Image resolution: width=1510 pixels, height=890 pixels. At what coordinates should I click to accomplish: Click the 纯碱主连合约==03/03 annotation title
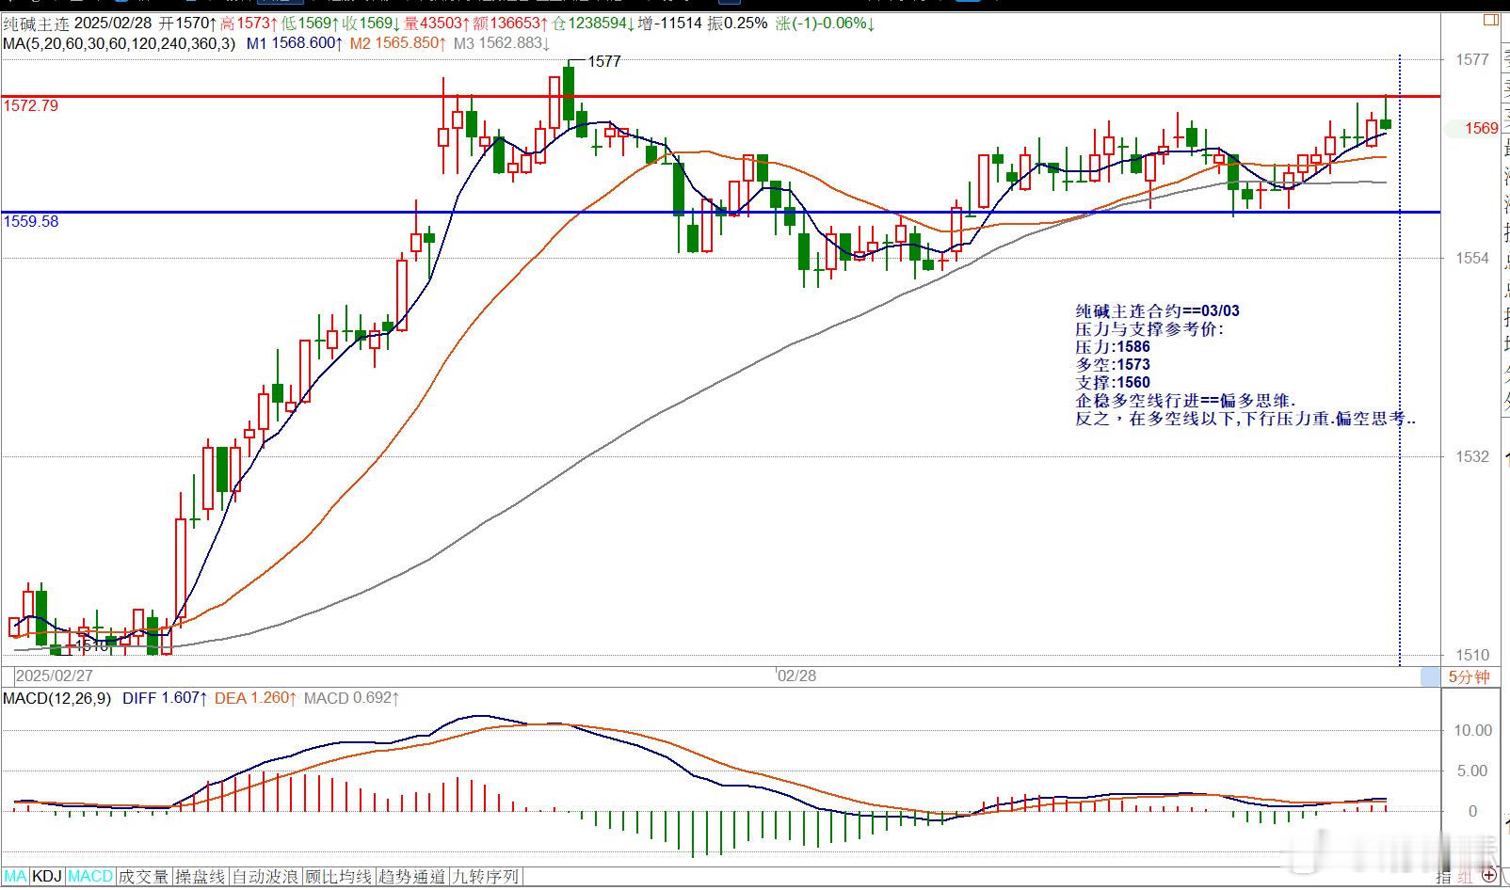coord(1158,310)
